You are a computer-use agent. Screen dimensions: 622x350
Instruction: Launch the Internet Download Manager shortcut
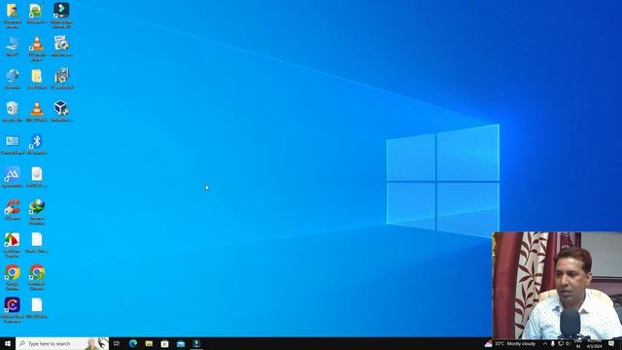point(37,211)
